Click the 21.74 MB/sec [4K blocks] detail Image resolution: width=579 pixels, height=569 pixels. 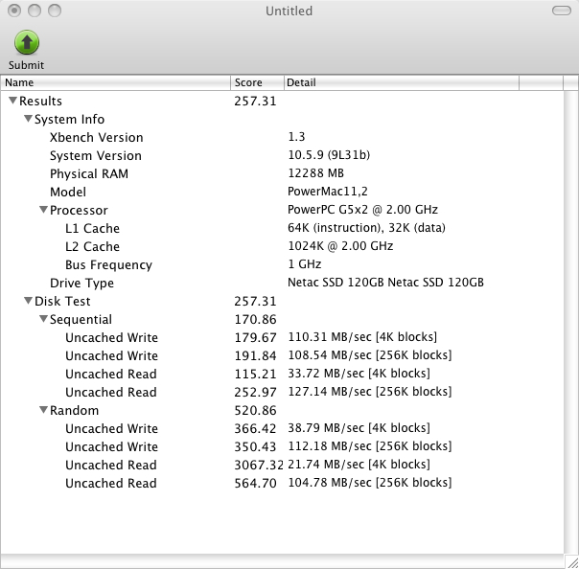coord(359,465)
